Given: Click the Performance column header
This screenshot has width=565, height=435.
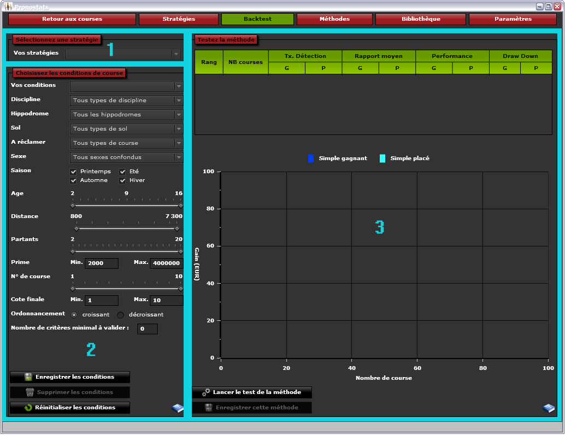Looking at the screenshot, I should (452, 56).
